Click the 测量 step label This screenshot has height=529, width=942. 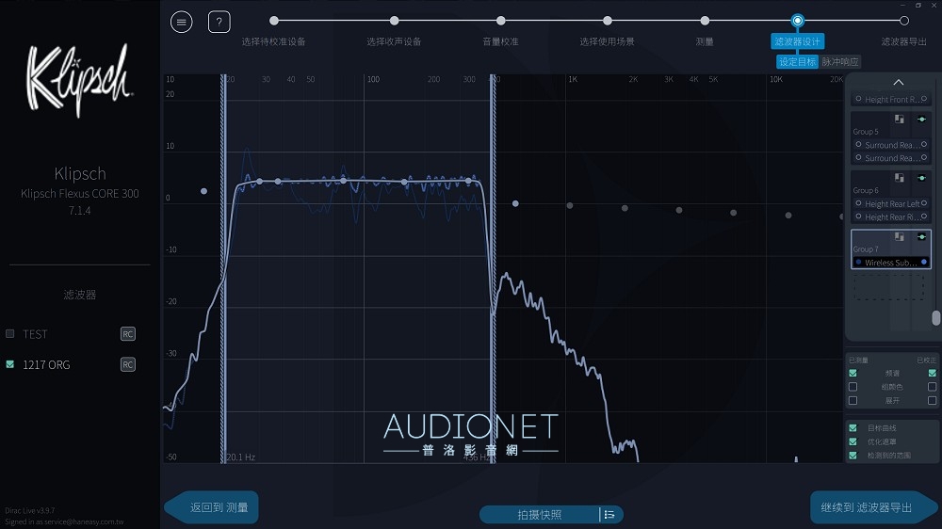[x=705, y=41]
